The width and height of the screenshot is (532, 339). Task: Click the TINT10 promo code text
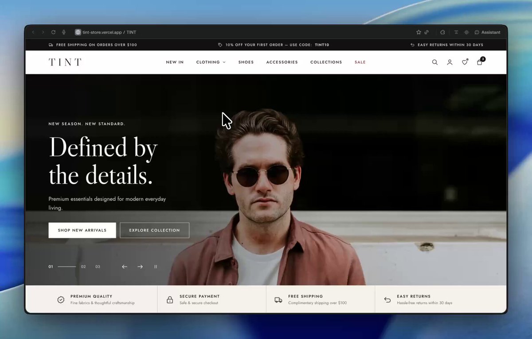(322, 45)
